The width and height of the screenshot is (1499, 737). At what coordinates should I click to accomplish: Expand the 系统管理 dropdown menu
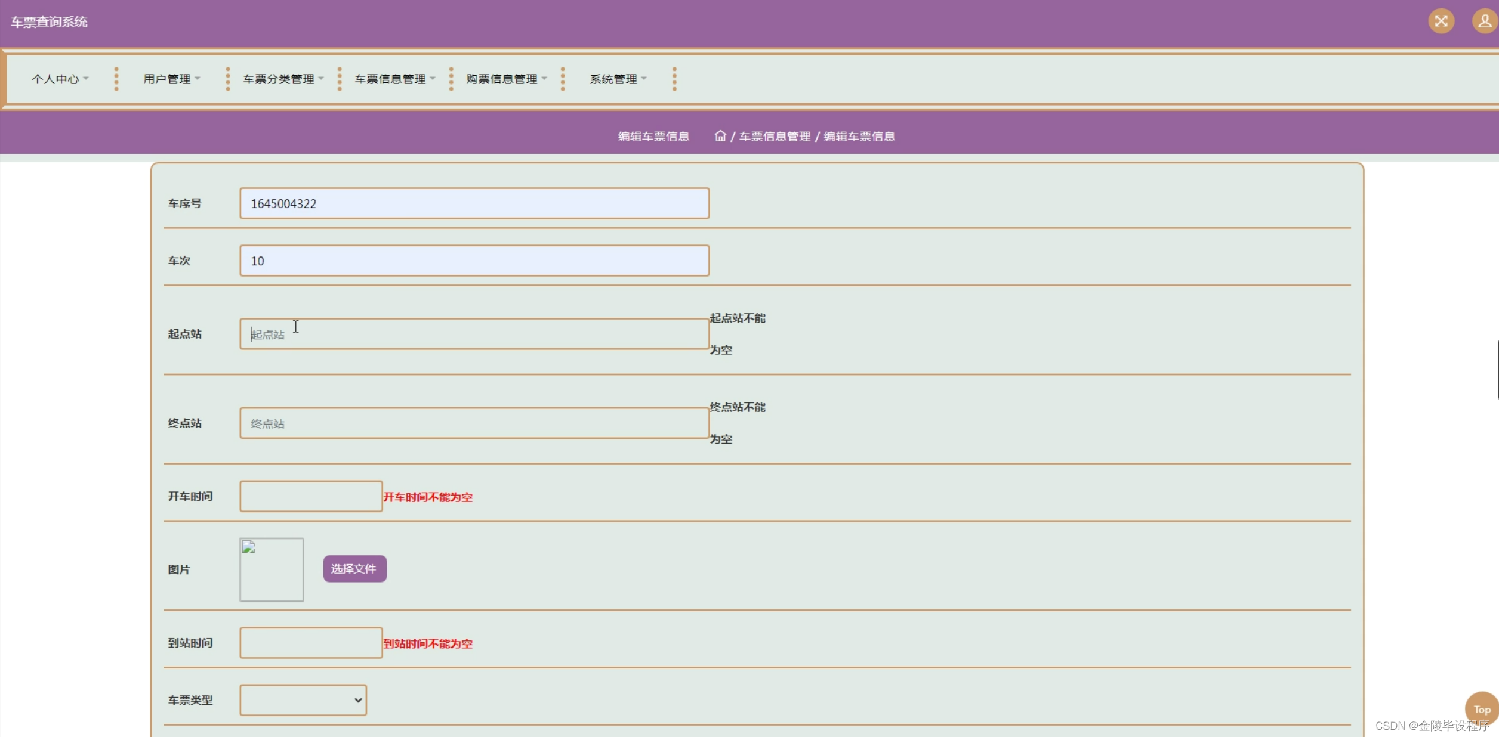pyautogui.click(x=616, y=78)
